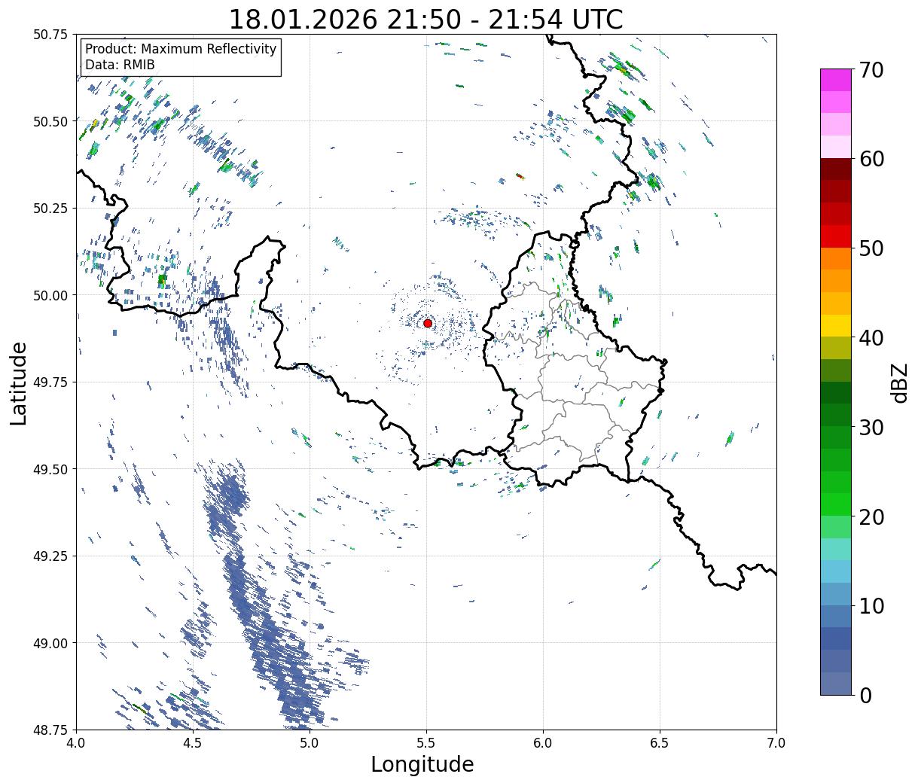Click the latitude tick label 49.25
The height and width of the screenshot is (783, 918).
50,556
